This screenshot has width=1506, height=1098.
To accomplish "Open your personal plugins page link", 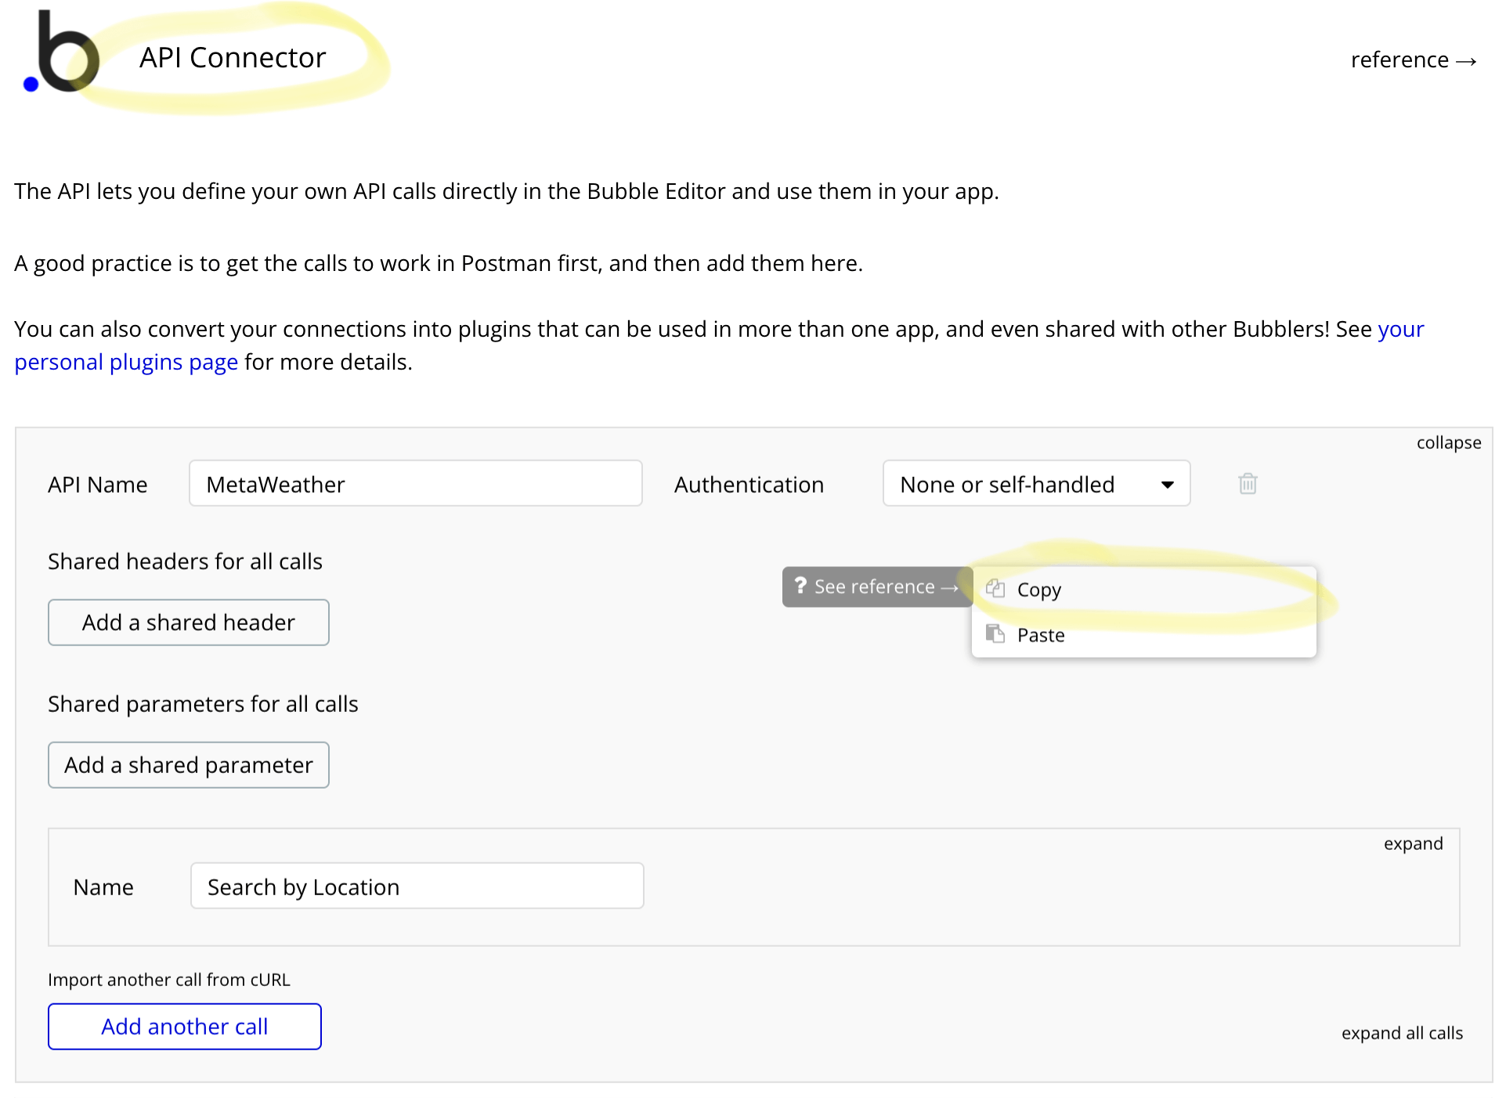I will tap(125, 363).
